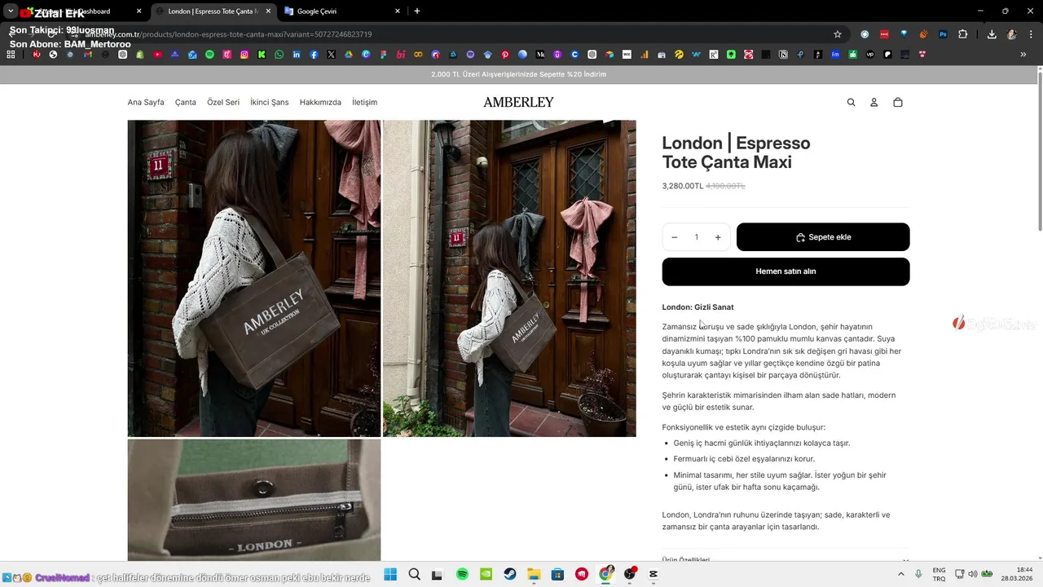Open a new tab
Viewport: 1043px width, 587px height.
click(x=417, y=11)
